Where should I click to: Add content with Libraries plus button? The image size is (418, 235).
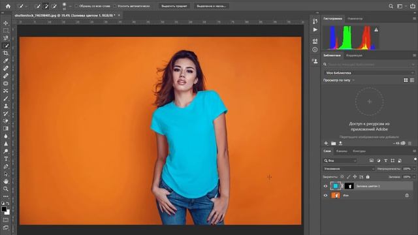point(326,144)
